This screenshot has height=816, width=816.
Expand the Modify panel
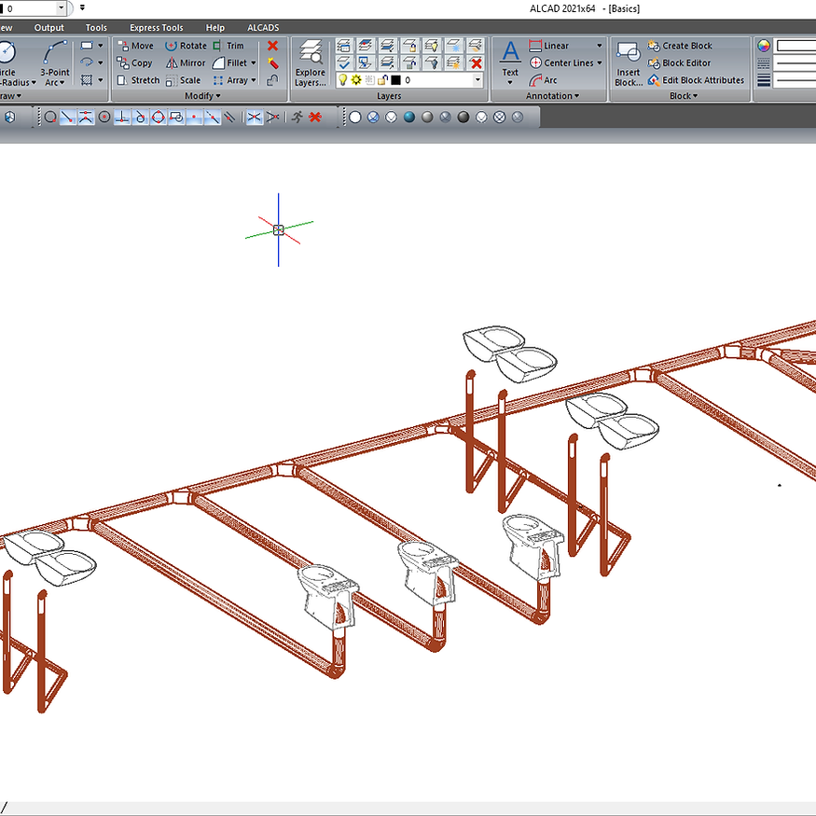click(x=202, y=96)
